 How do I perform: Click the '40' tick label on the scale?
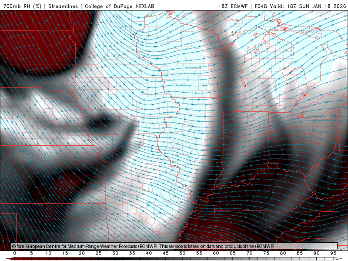pos(149,253)
